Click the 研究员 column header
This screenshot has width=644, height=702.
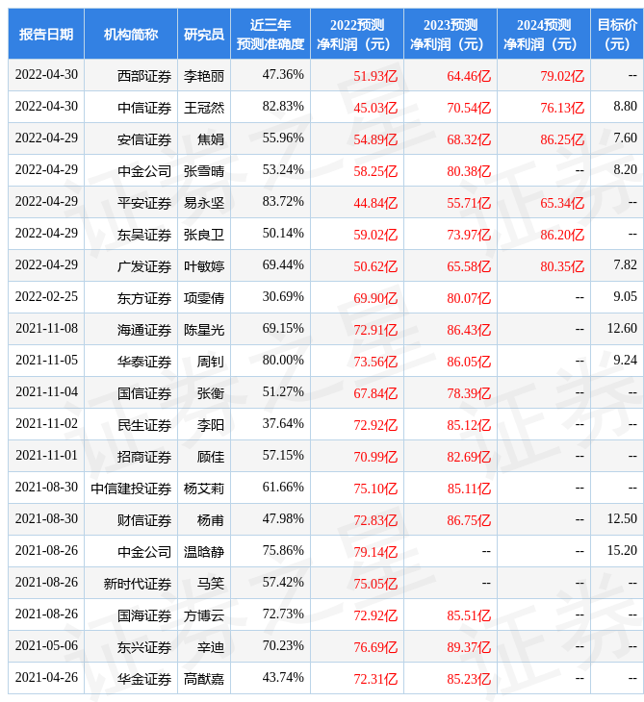tap(204, 34)
